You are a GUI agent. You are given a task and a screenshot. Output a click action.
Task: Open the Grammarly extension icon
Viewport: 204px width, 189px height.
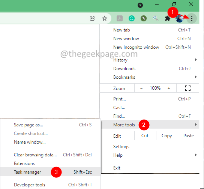[x=132, y=18]
